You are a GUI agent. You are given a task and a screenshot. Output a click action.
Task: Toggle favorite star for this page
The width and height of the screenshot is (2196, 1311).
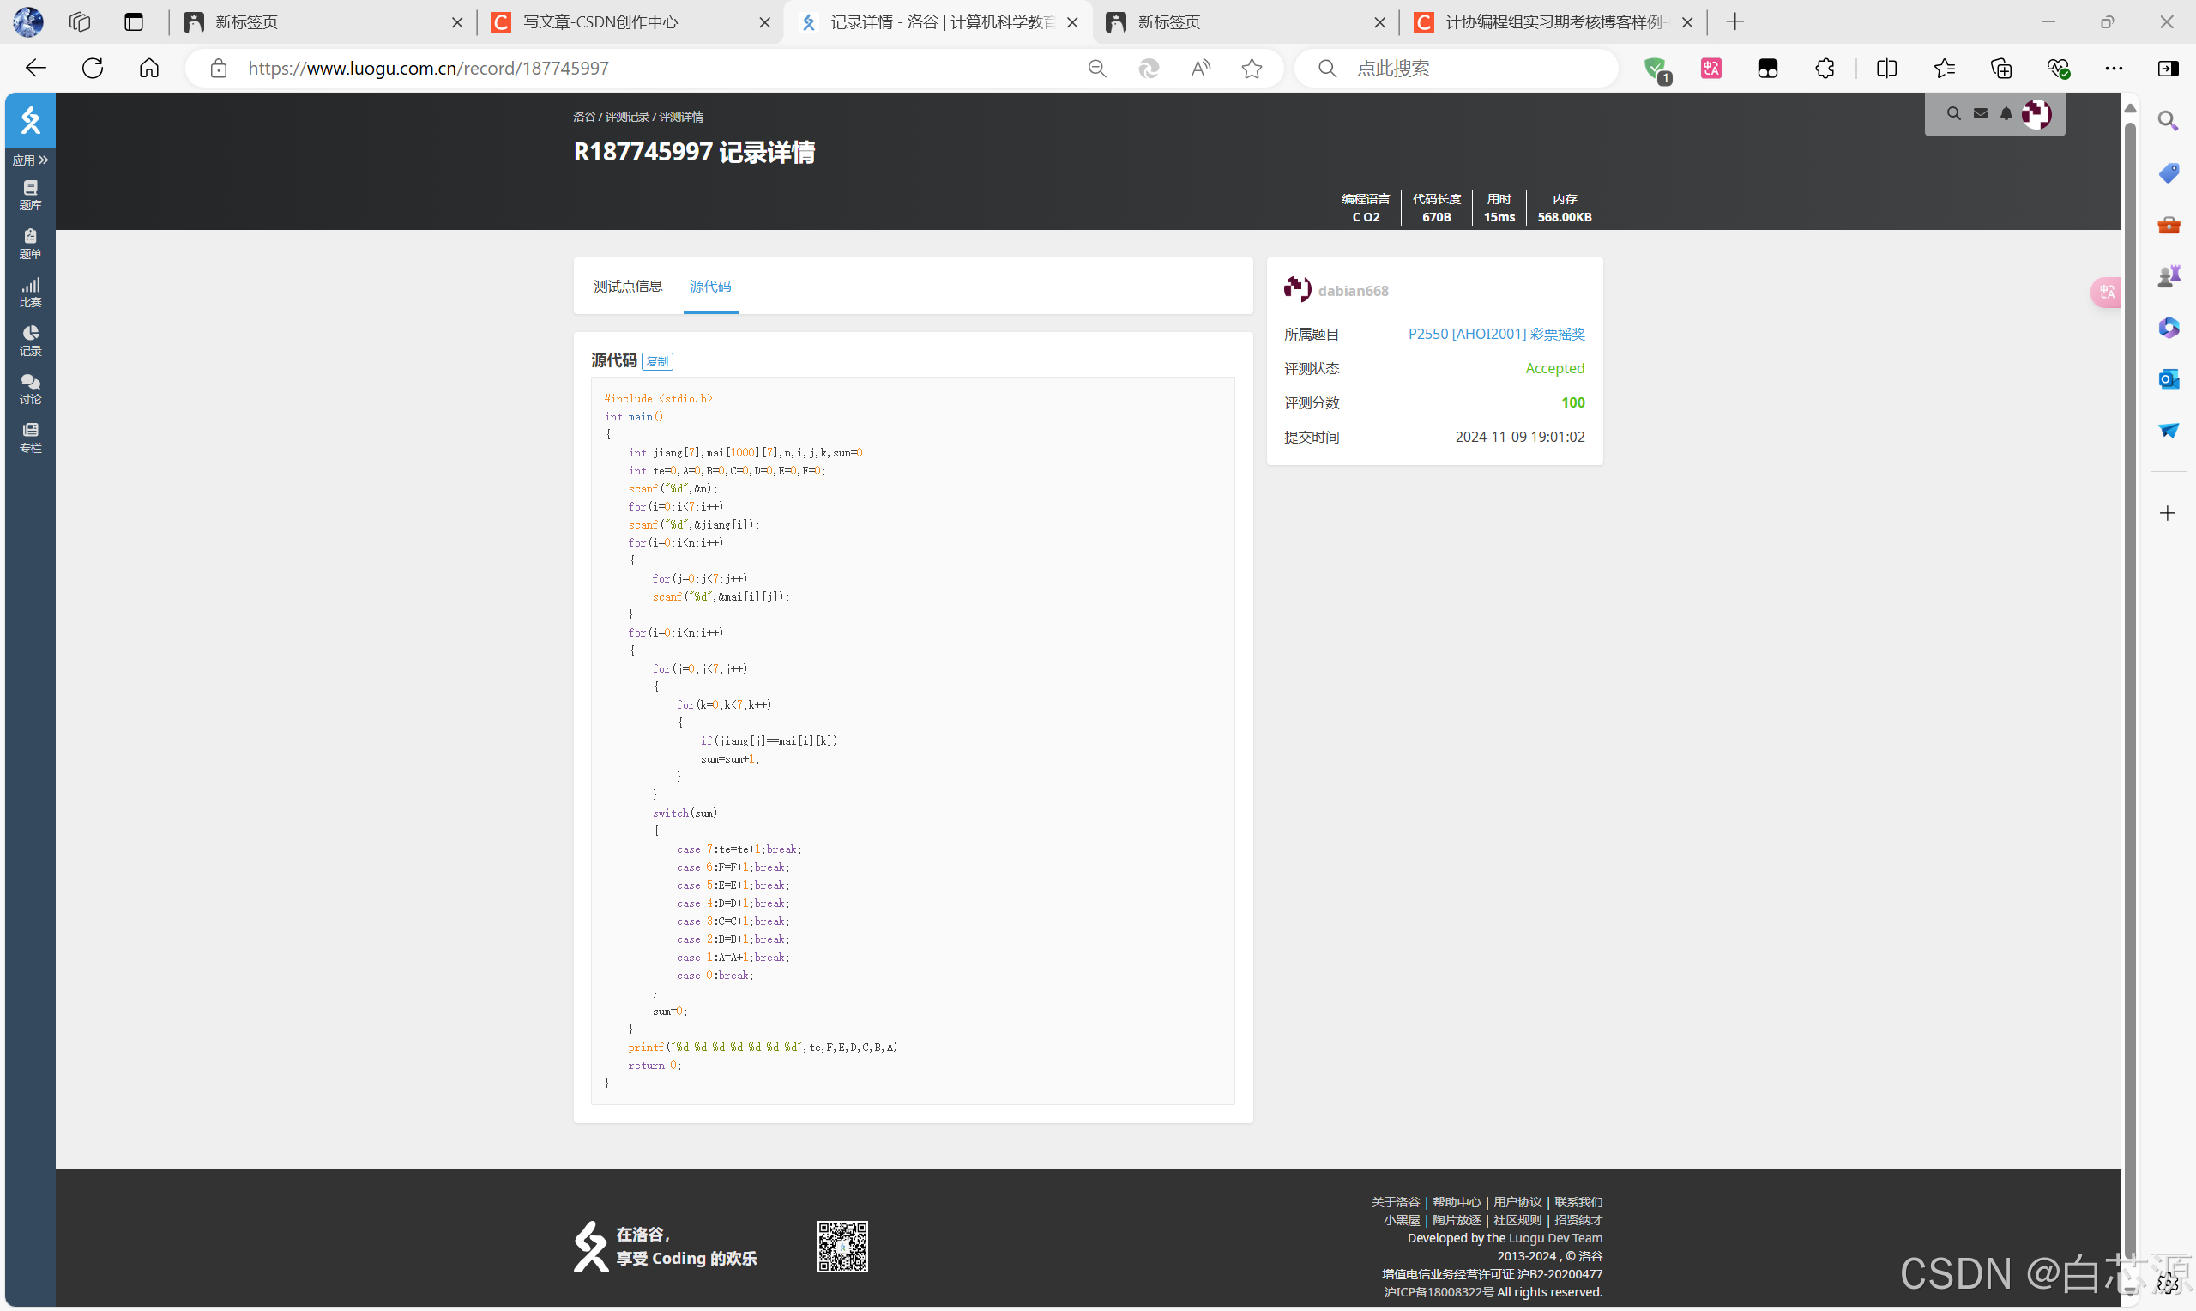(1252, 68)
